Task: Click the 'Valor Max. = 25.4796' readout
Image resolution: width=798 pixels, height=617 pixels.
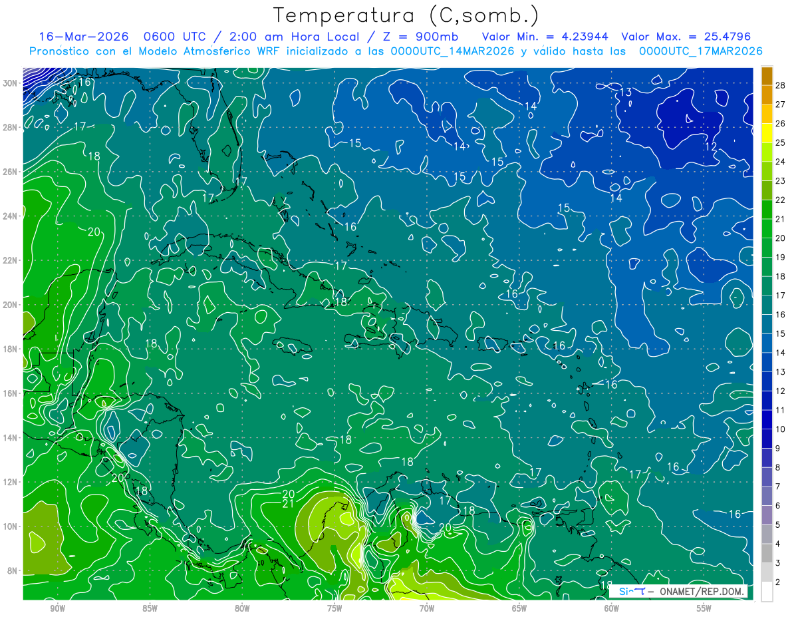Action: pos(686,37)
